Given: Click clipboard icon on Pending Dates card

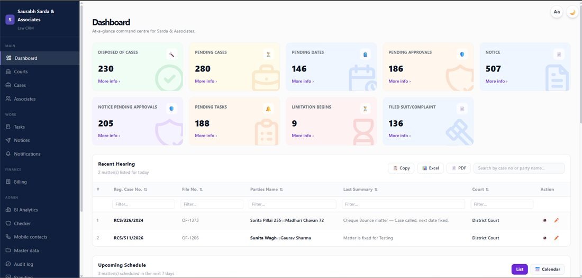Looking at the screenshot, I should pyautogui.click(x=365, y=54).
